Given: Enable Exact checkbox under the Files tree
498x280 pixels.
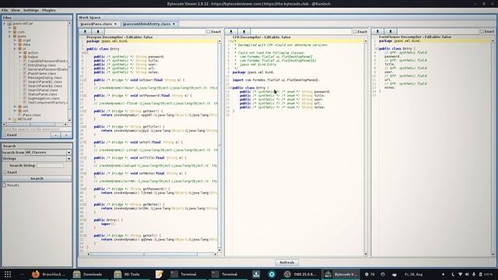Looking at the screenshot, I should point(5,135).
